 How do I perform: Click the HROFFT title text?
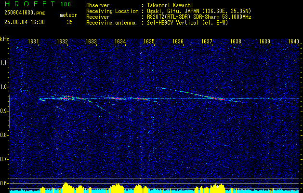point(30,4)
